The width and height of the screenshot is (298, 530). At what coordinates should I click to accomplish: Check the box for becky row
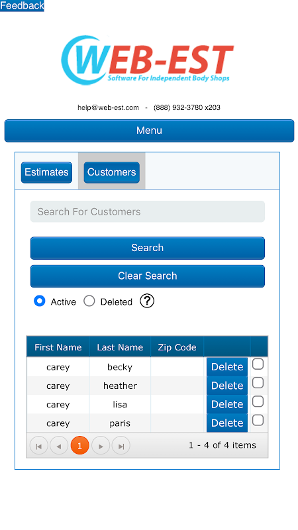[258, 364]
